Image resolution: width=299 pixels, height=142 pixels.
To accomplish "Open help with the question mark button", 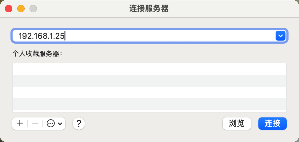I will pos(79,124).
